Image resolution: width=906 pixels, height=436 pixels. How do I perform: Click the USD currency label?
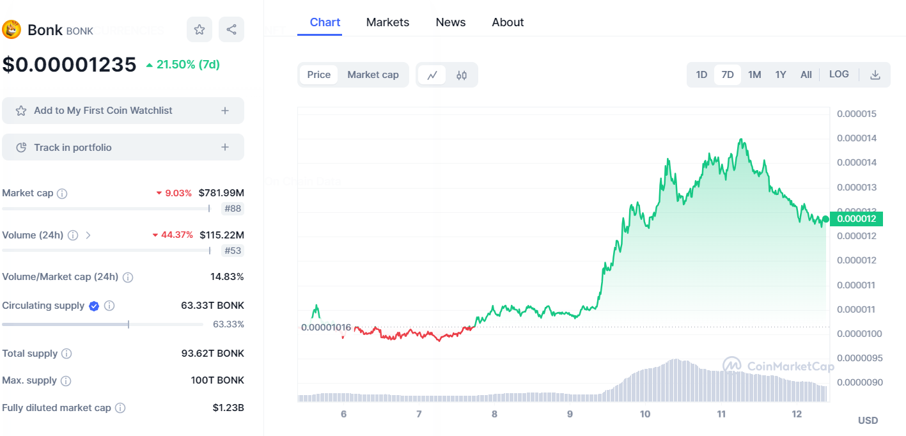[x=868, y=421]
